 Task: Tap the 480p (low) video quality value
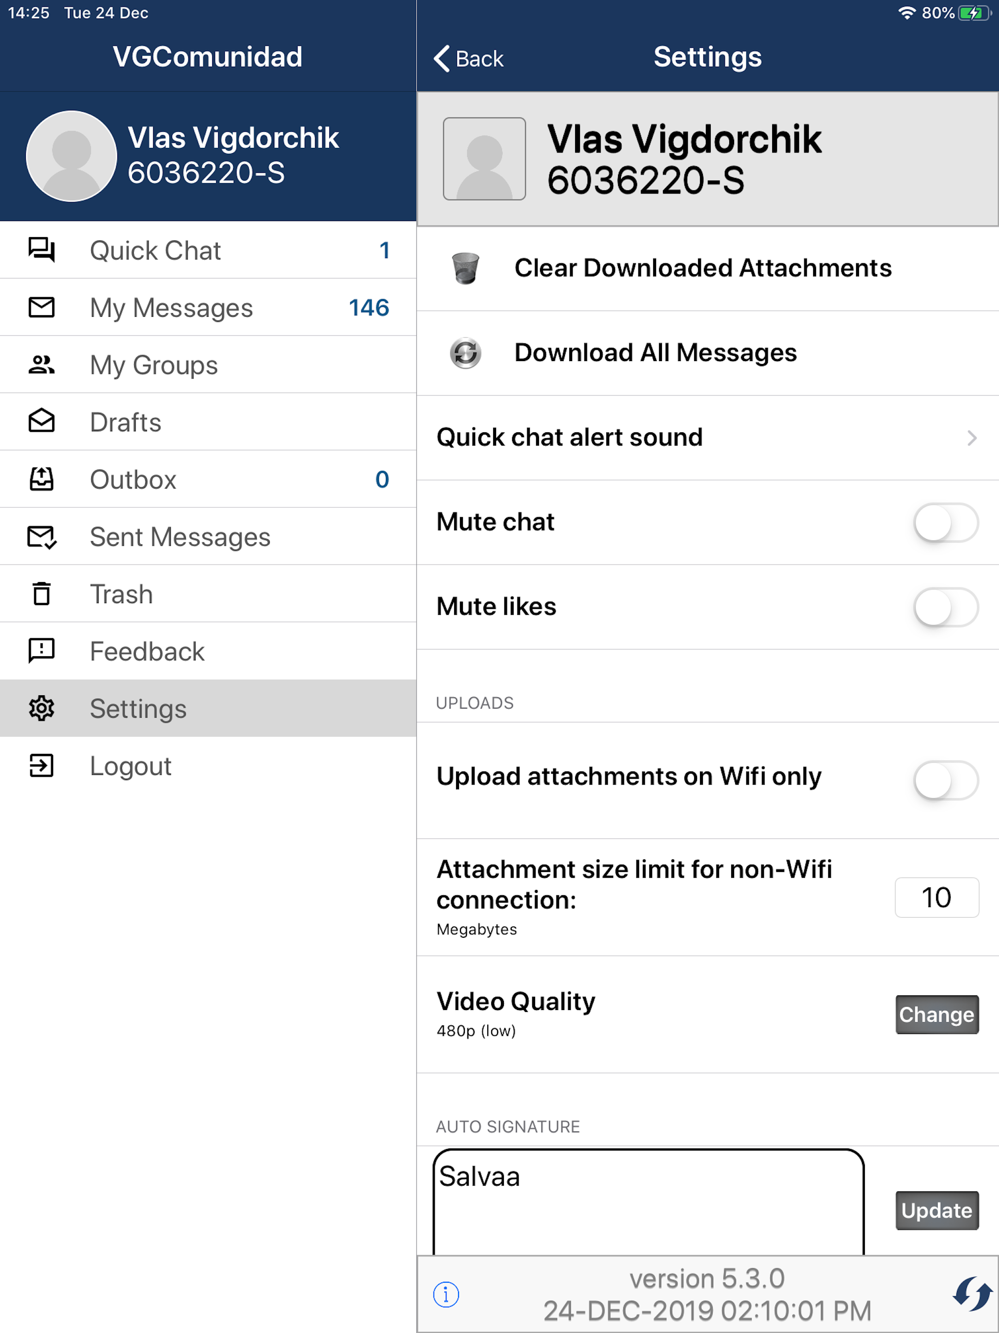tap(476, 1030)
